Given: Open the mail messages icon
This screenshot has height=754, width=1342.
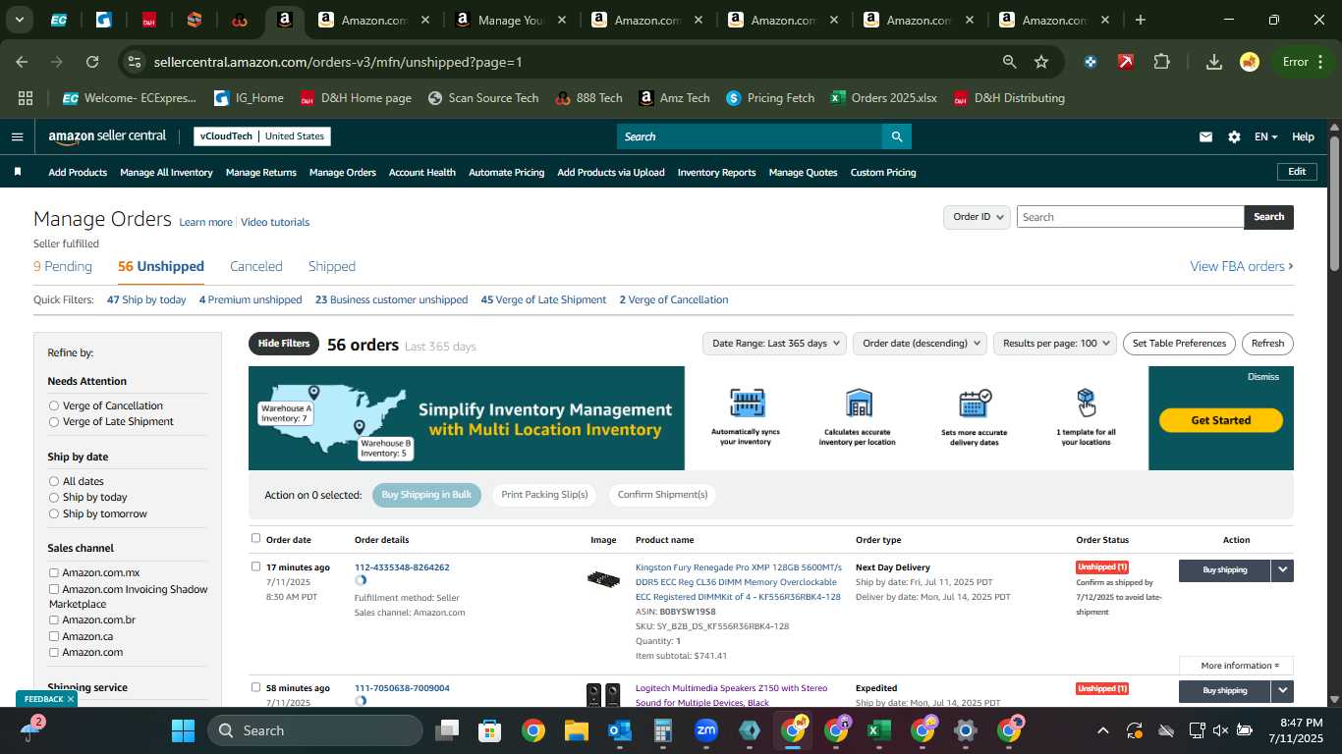Looking at the screenshot, I should coord(1205,136).
